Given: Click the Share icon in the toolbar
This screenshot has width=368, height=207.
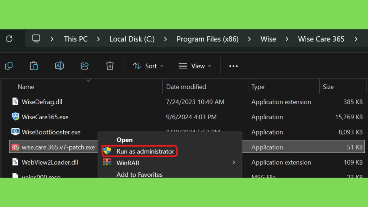Looking at the screenshot, I should tap(85, 66).
